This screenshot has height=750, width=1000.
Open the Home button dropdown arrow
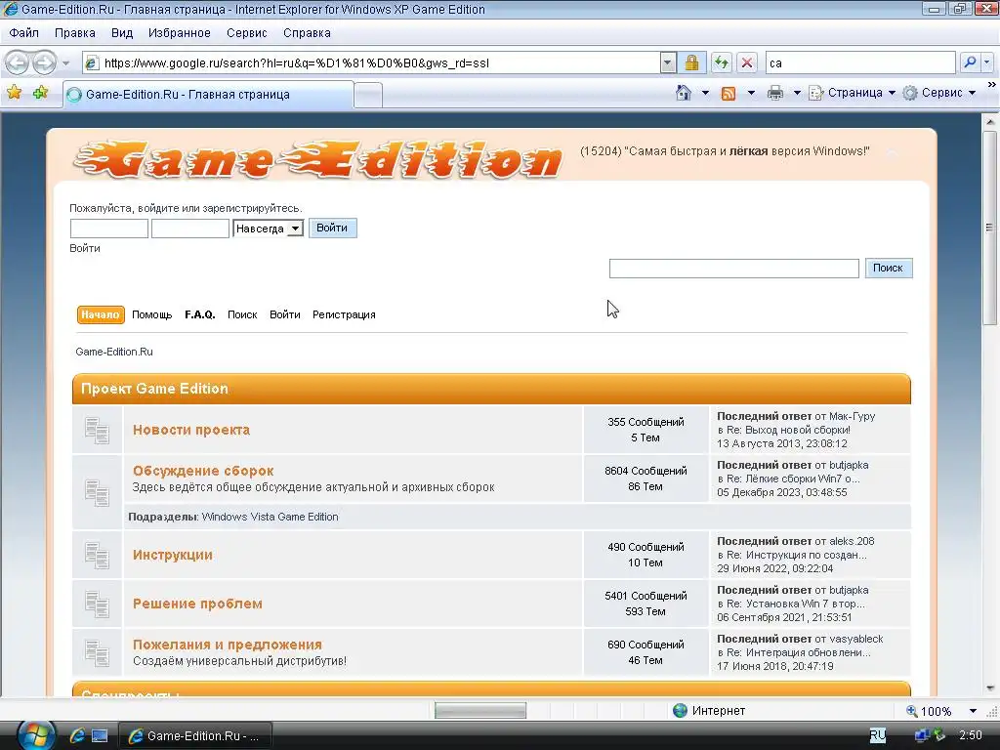point(705,93)
